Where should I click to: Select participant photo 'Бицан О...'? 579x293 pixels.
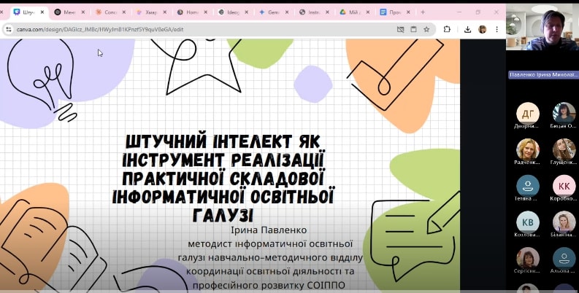pos(564,112)
